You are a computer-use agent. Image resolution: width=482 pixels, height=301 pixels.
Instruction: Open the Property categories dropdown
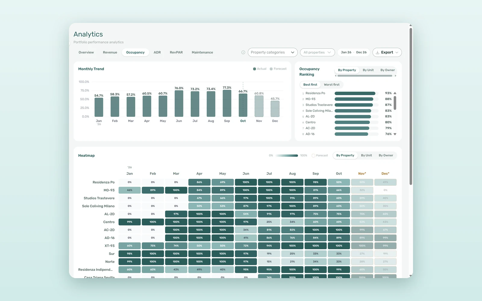click(x=273, y=52)
